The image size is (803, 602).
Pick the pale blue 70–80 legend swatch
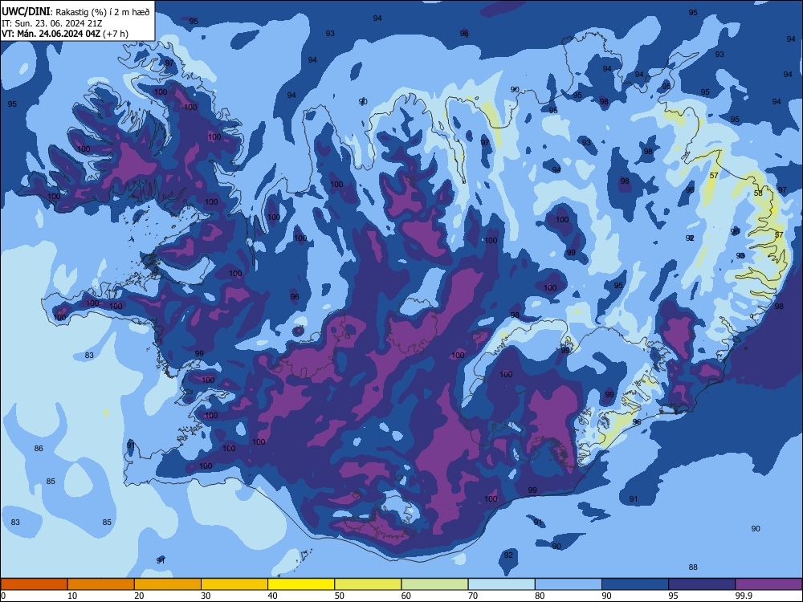[x=501, y=584]
